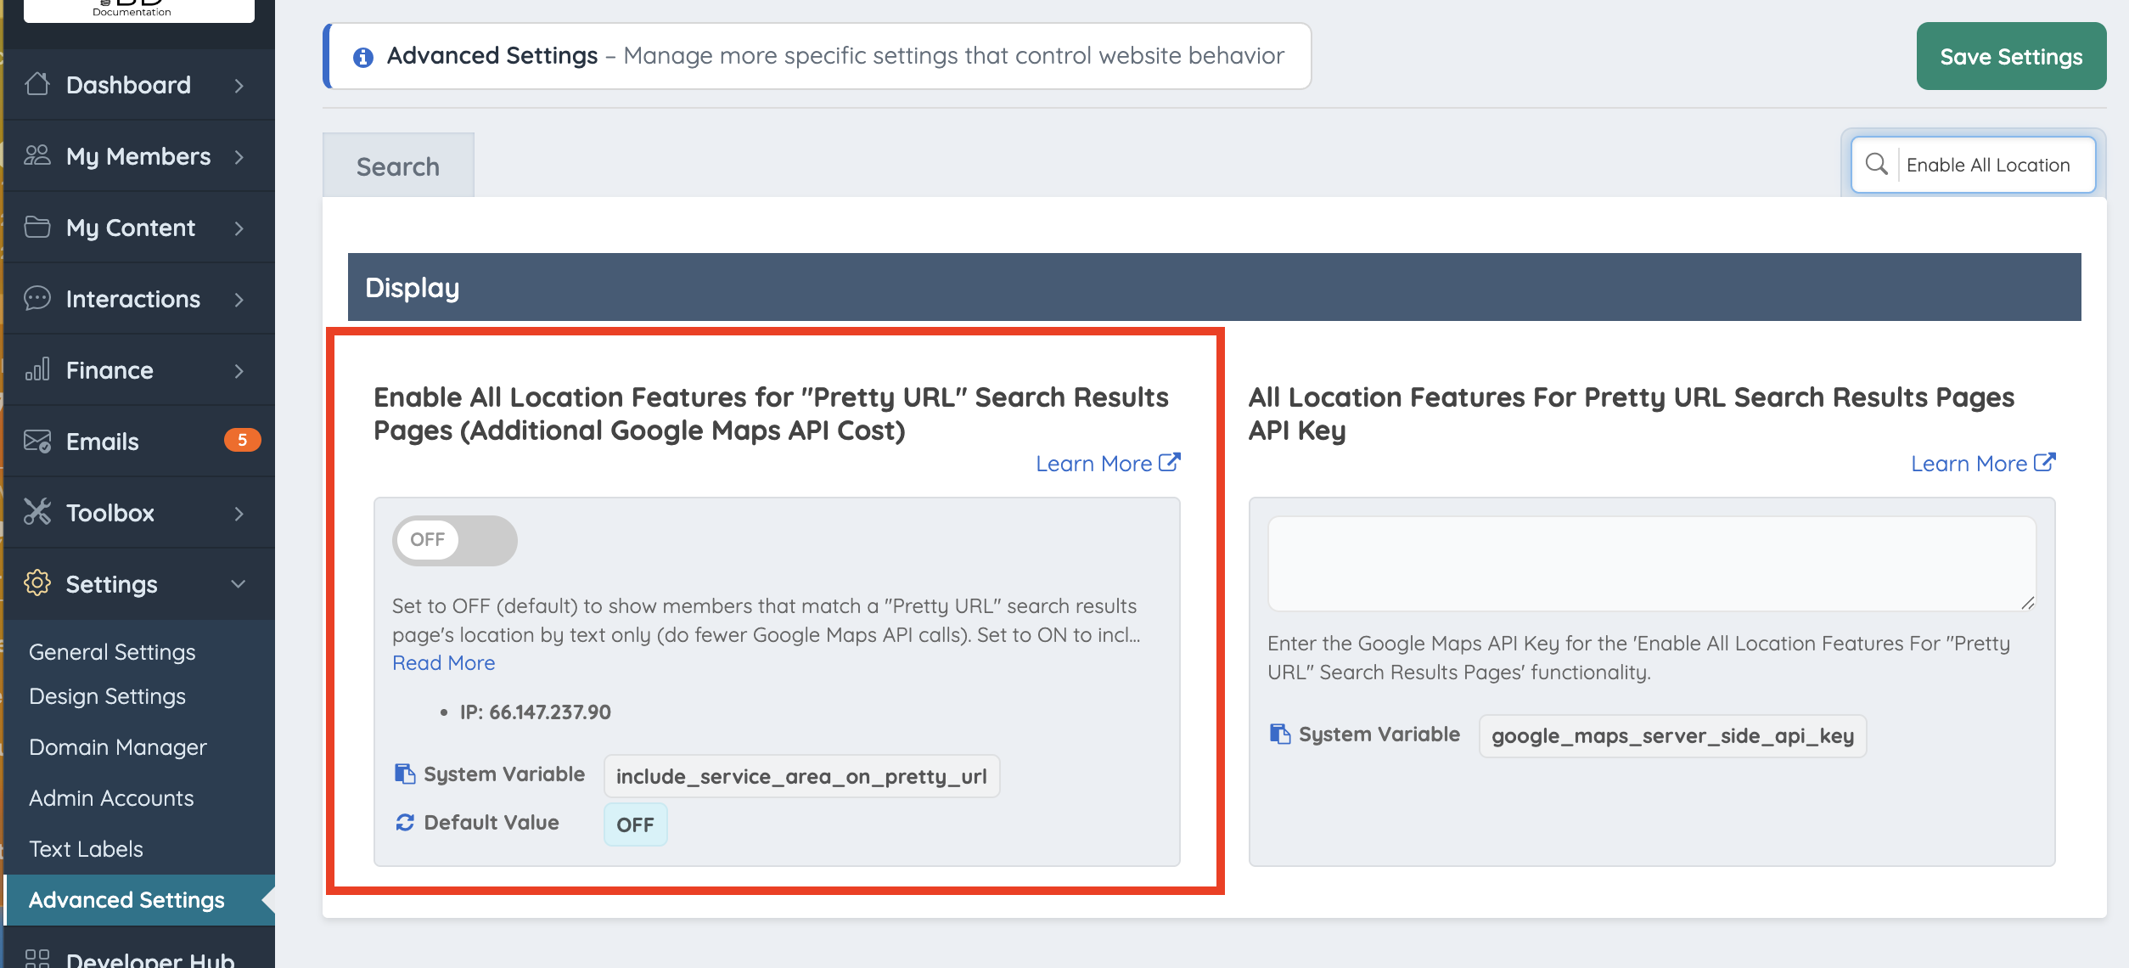
Task: Select the Search tab
Action: pyautogui.click(x=397, y=166)
